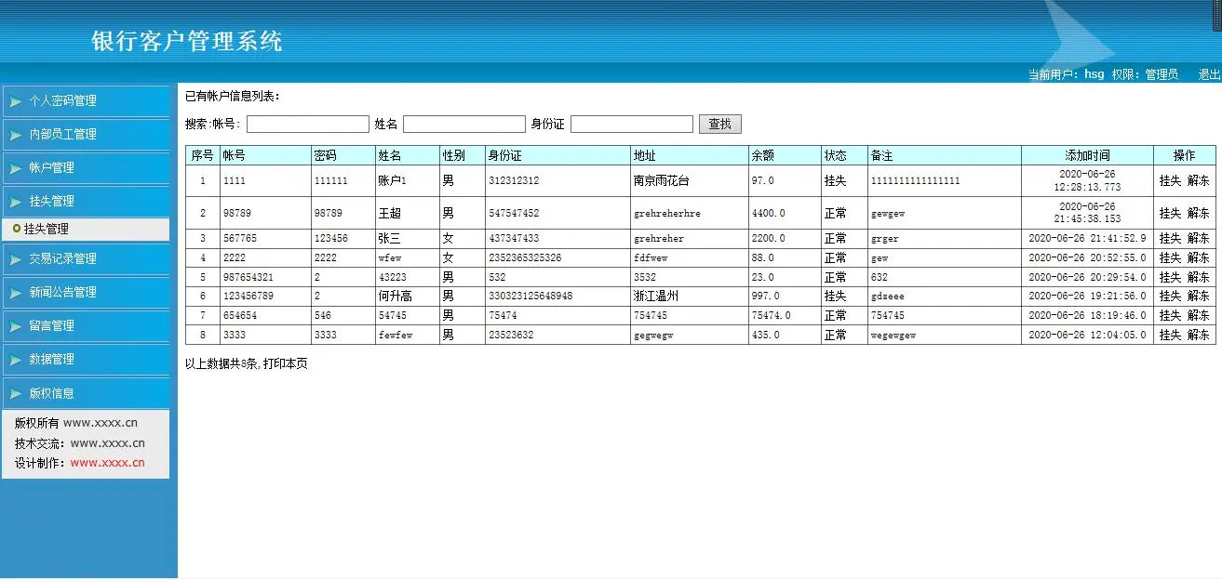Viewport: 1222px width, 580px height.
Task: Click 解冻 for account 3333
Action: pyautogui.click(x=1199, y=335)
